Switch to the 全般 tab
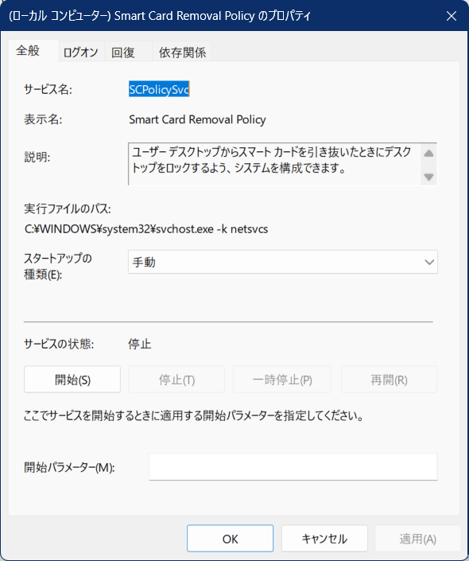The height and width of the screenshot is (561, 469). (x=33, y=51)
